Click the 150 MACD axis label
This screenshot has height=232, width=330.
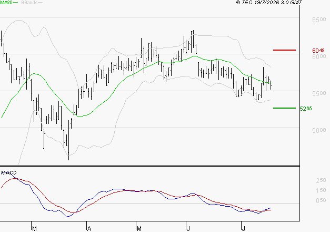pyautogui.click(x=321, y=190)
